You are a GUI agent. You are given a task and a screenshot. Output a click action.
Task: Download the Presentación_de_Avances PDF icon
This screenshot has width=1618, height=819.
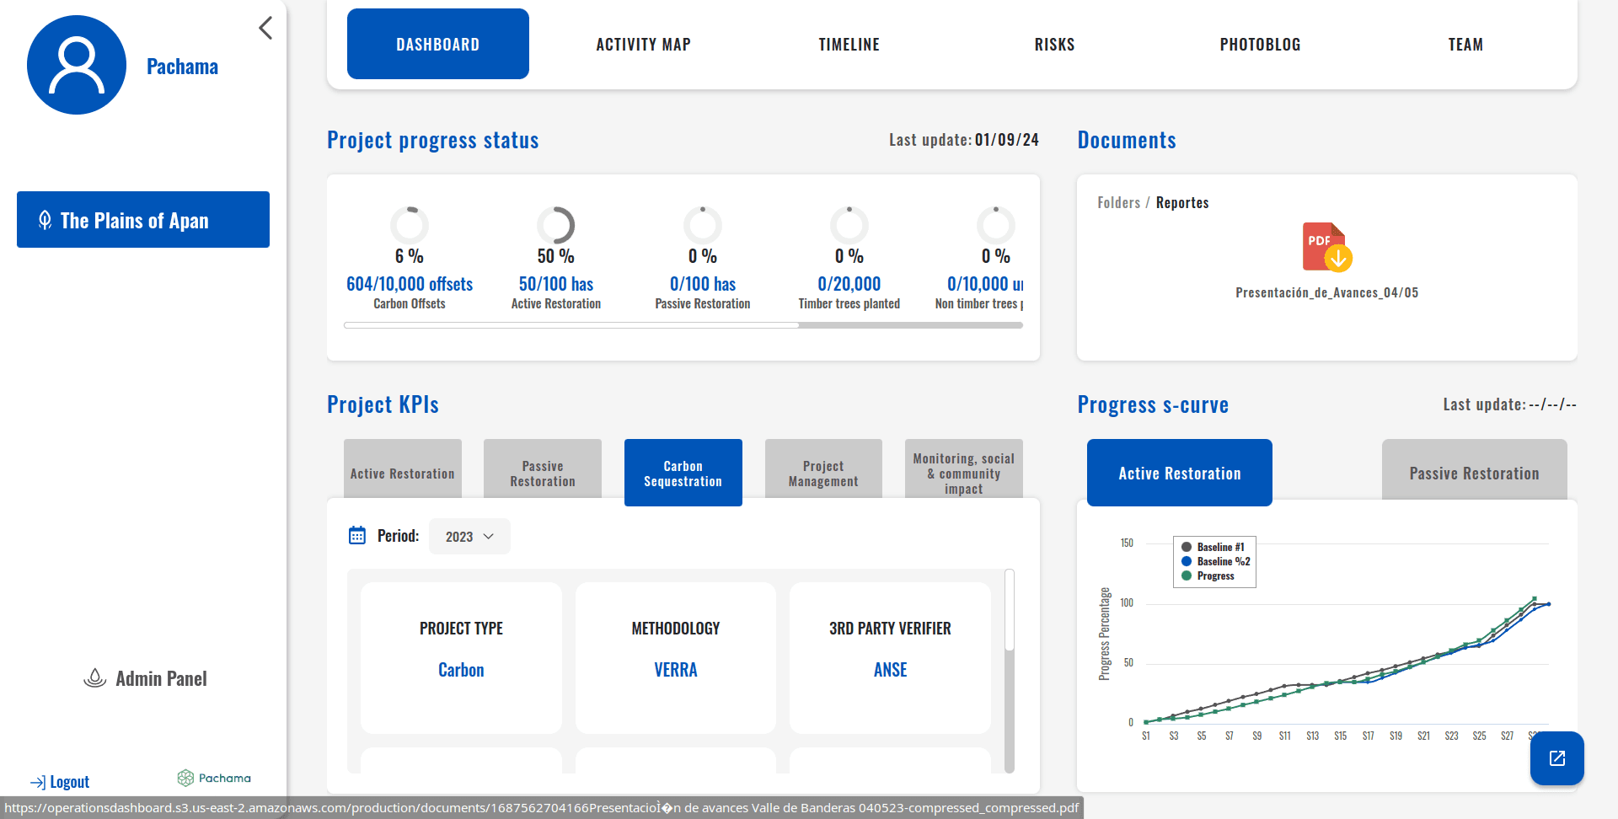pyautogui.click(x=1327, y=247)
